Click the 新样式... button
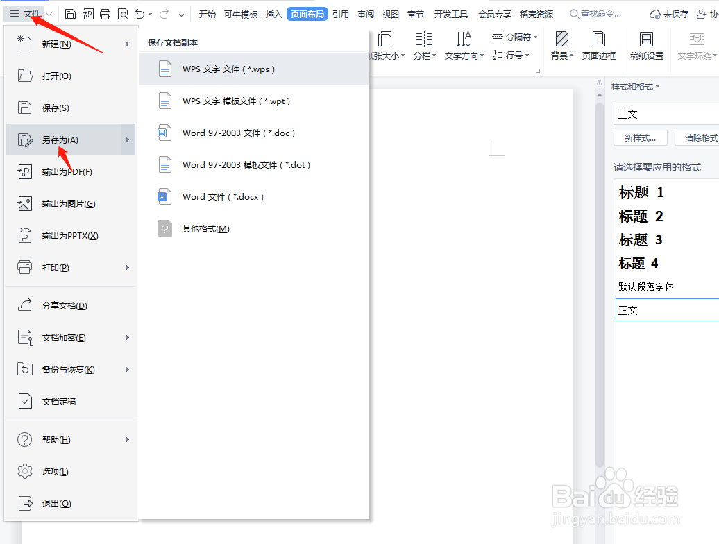719x544 pixels. tap(640, 138)
